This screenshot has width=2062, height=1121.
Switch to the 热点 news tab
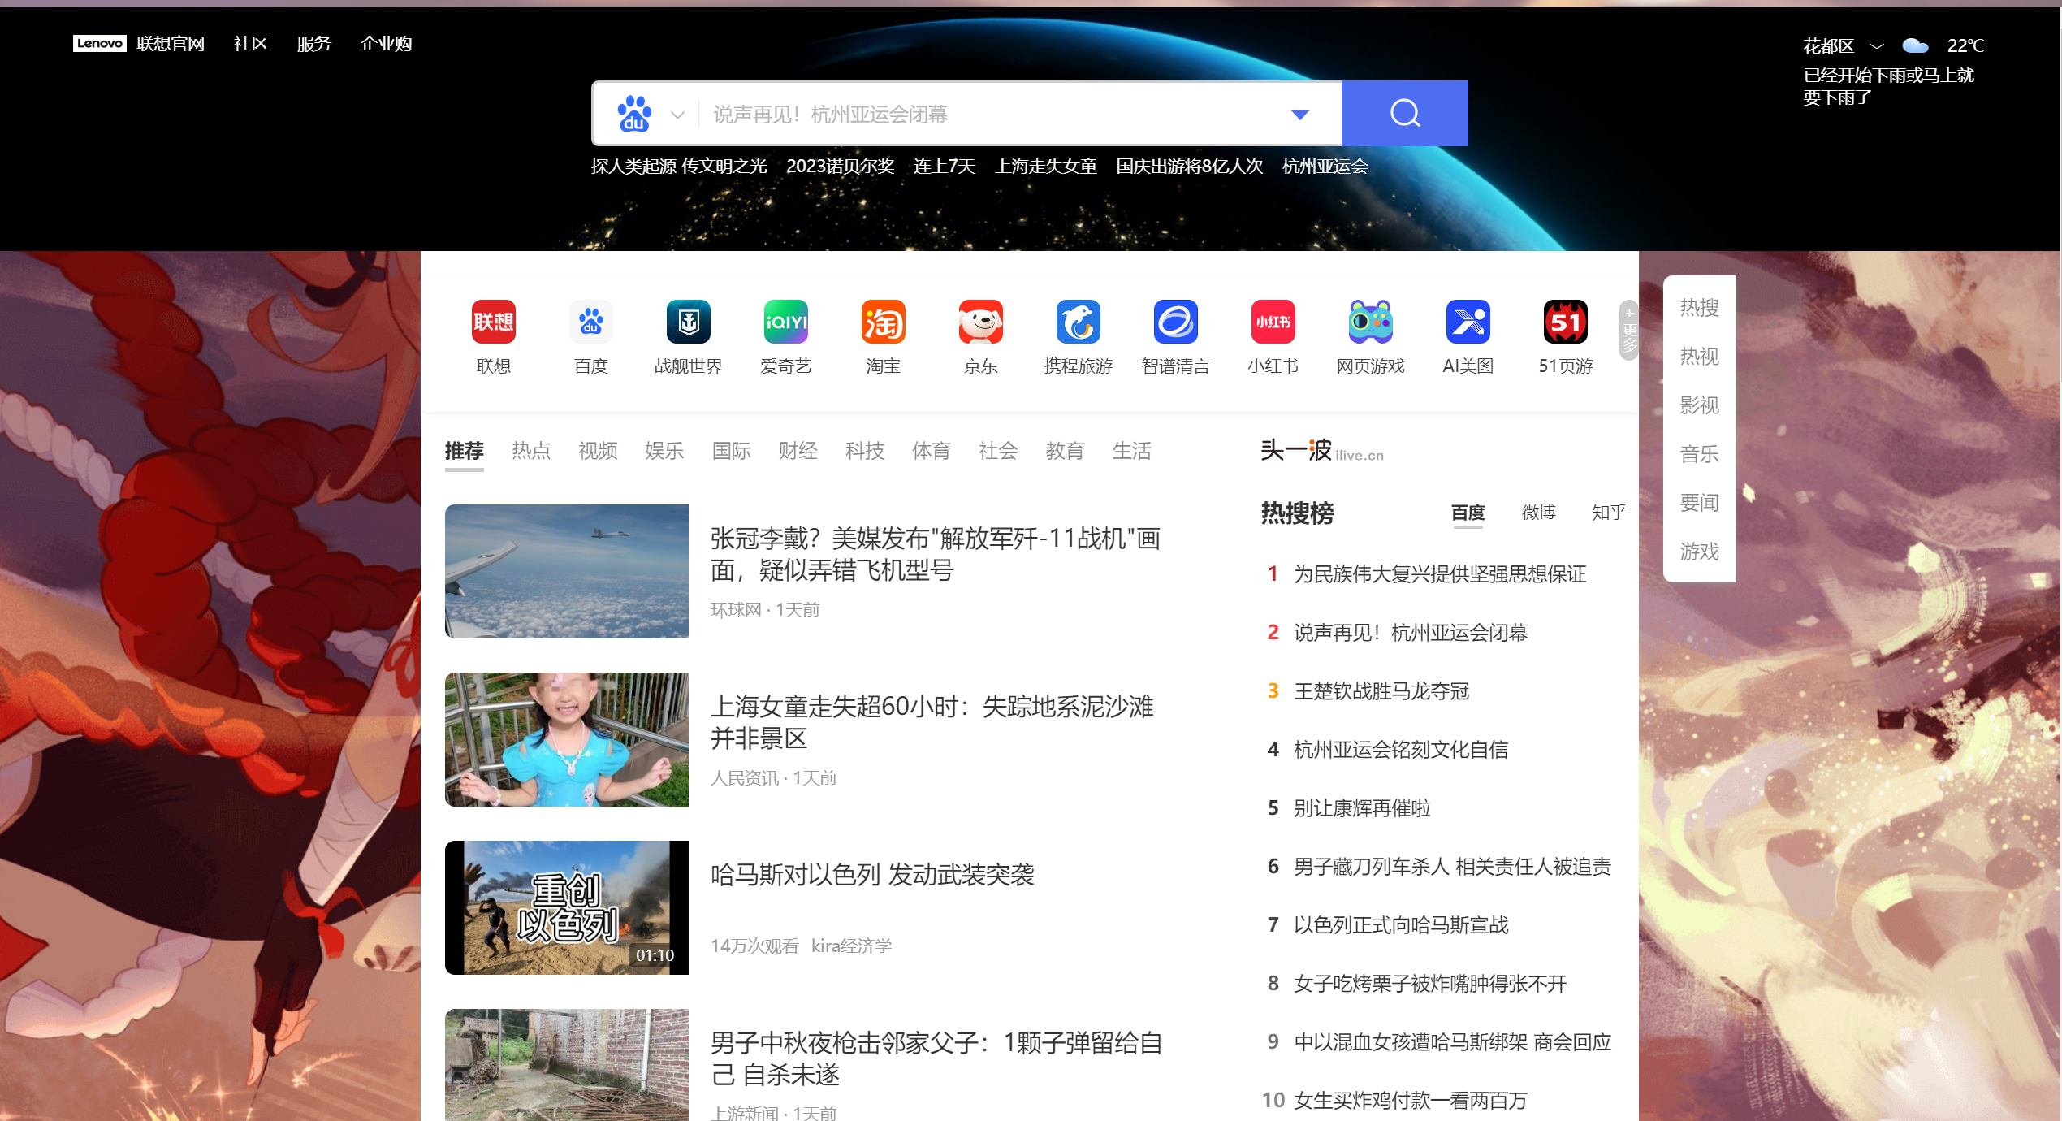[530, 451]
